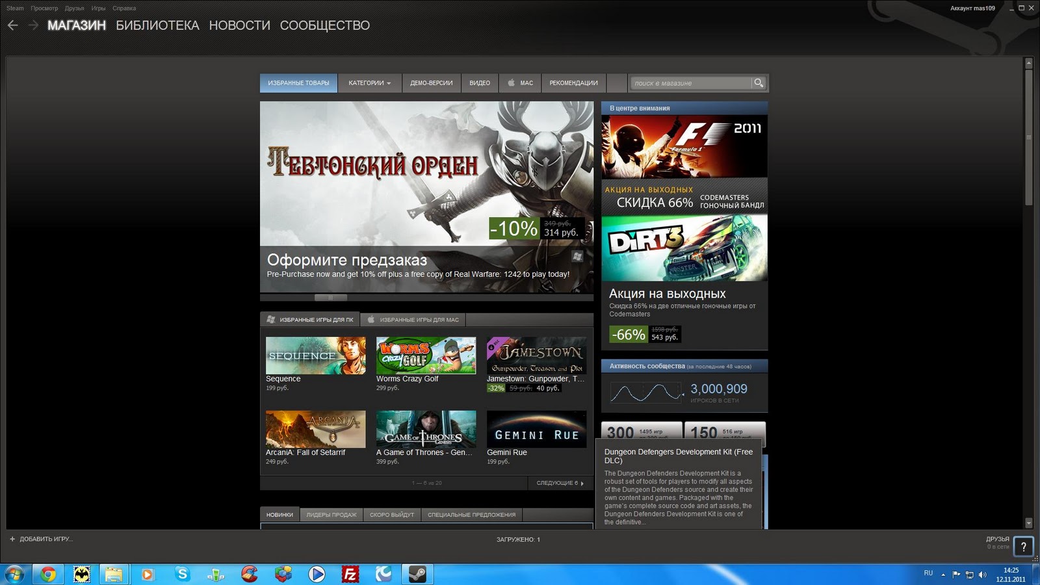This screenshot has height=585, width=1040.
Task: Open the БИБЛИОТЕКА section
Action: (157, 25)
